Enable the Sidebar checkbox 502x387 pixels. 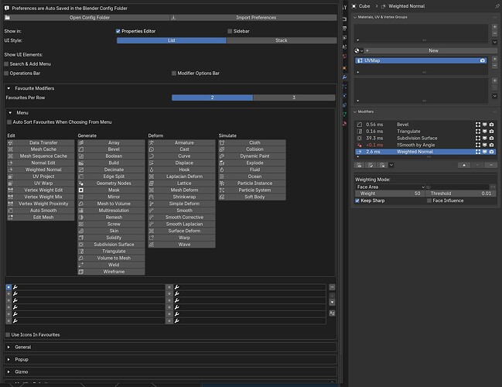click(230, 31)
